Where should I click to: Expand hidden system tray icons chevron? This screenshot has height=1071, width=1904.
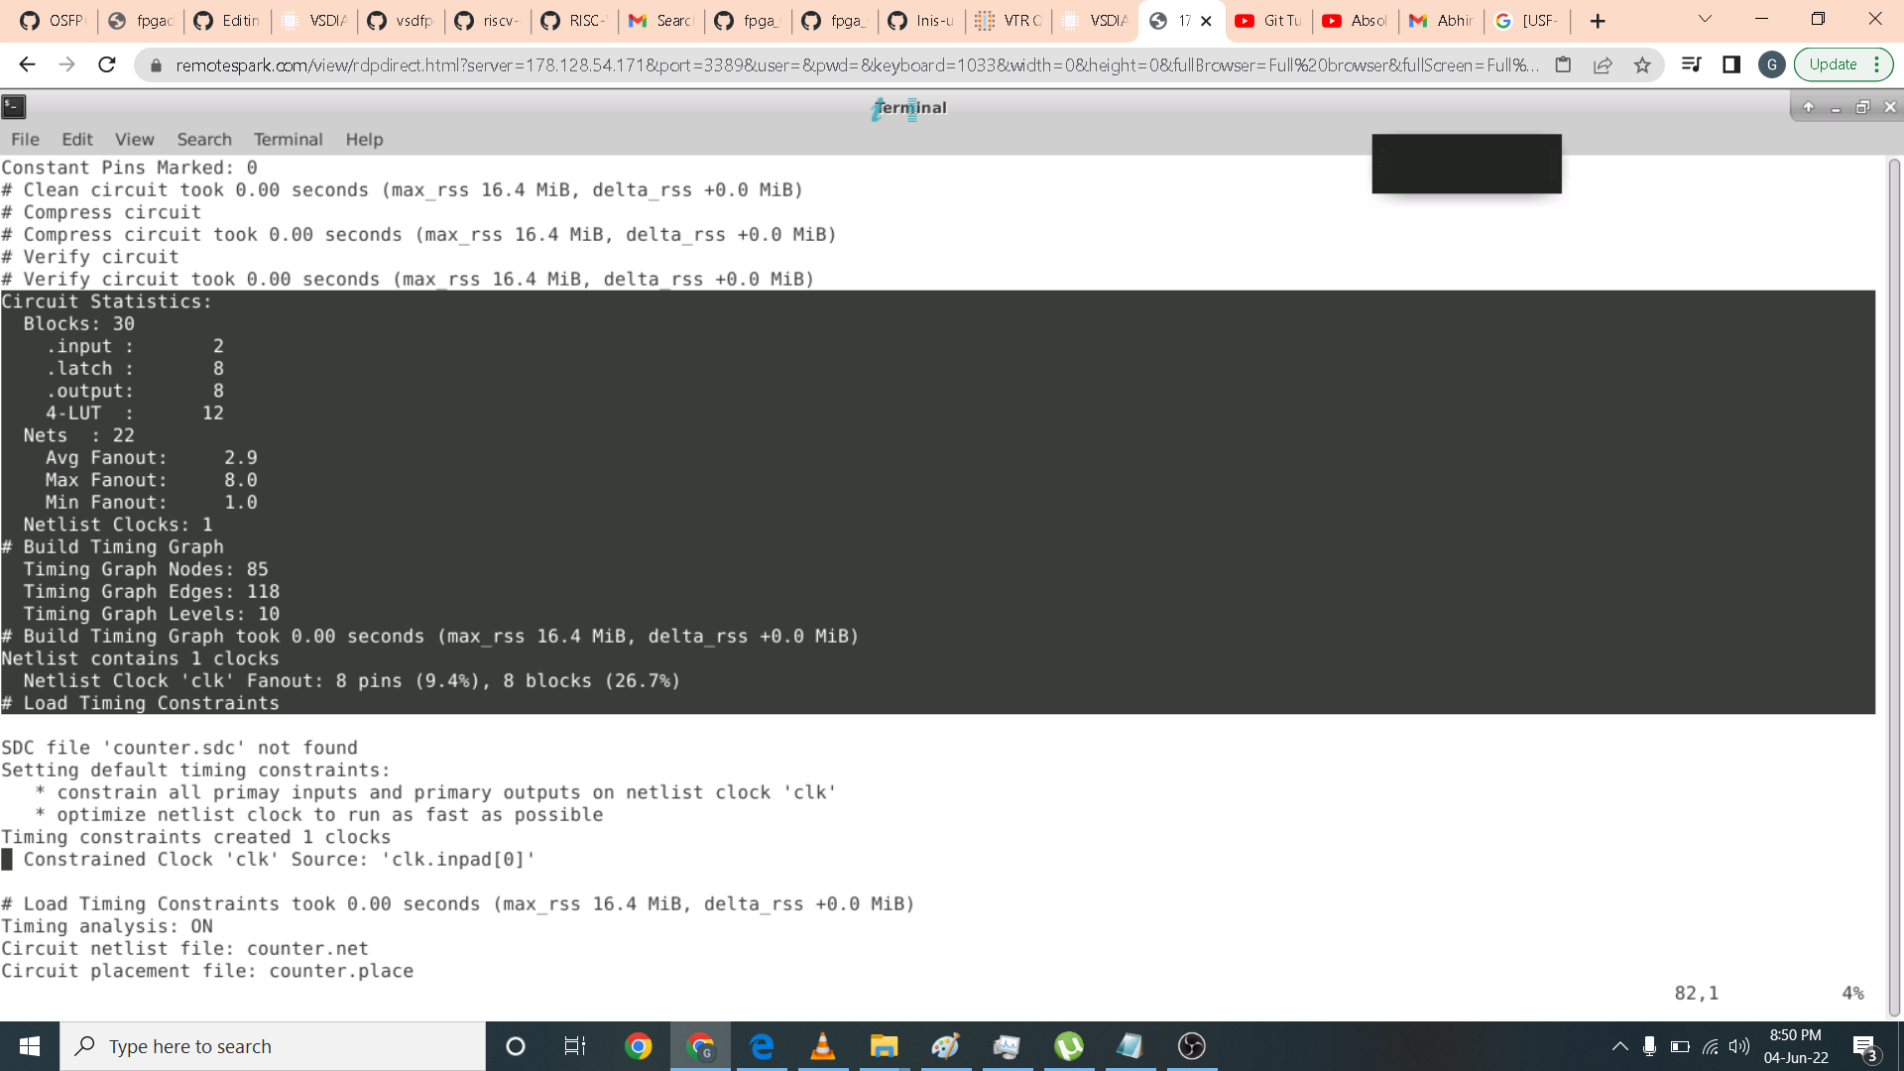1619,1046
